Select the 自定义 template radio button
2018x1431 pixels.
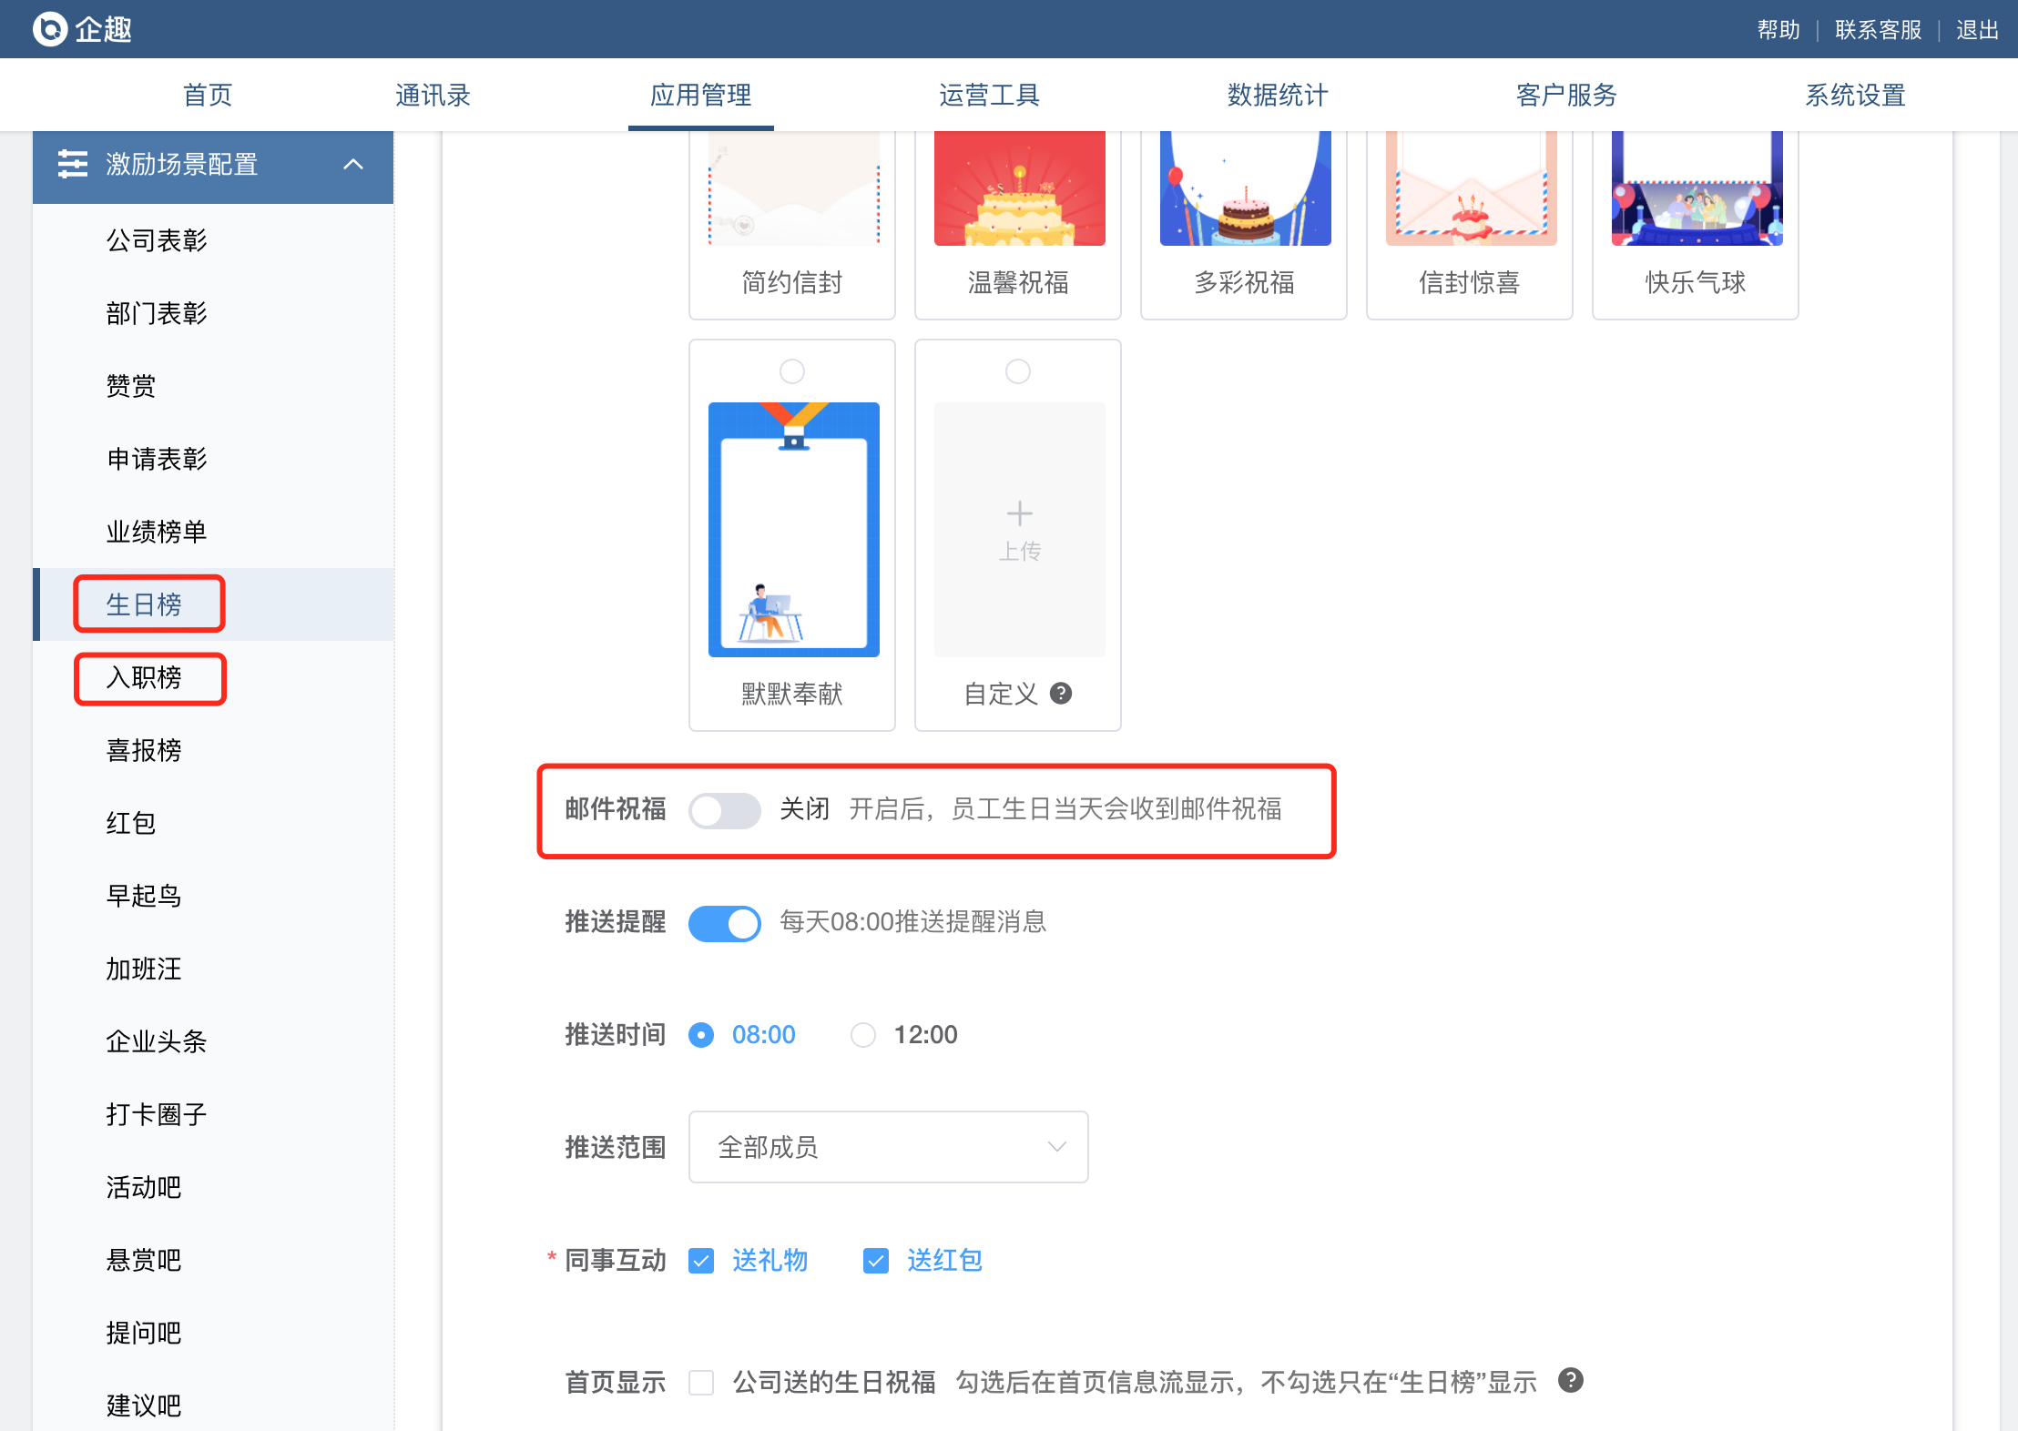pos(1018,371)
